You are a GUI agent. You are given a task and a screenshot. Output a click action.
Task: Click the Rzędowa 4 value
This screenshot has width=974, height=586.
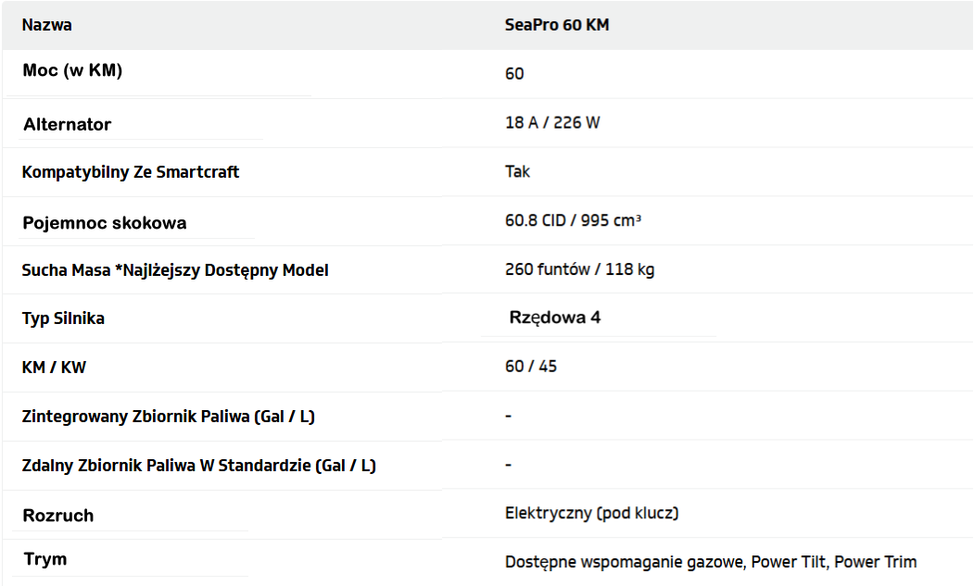pos(554,318)
